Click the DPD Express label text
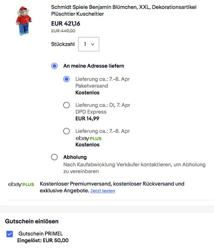This screenshot has width=214, height=249. coord(91,112)
